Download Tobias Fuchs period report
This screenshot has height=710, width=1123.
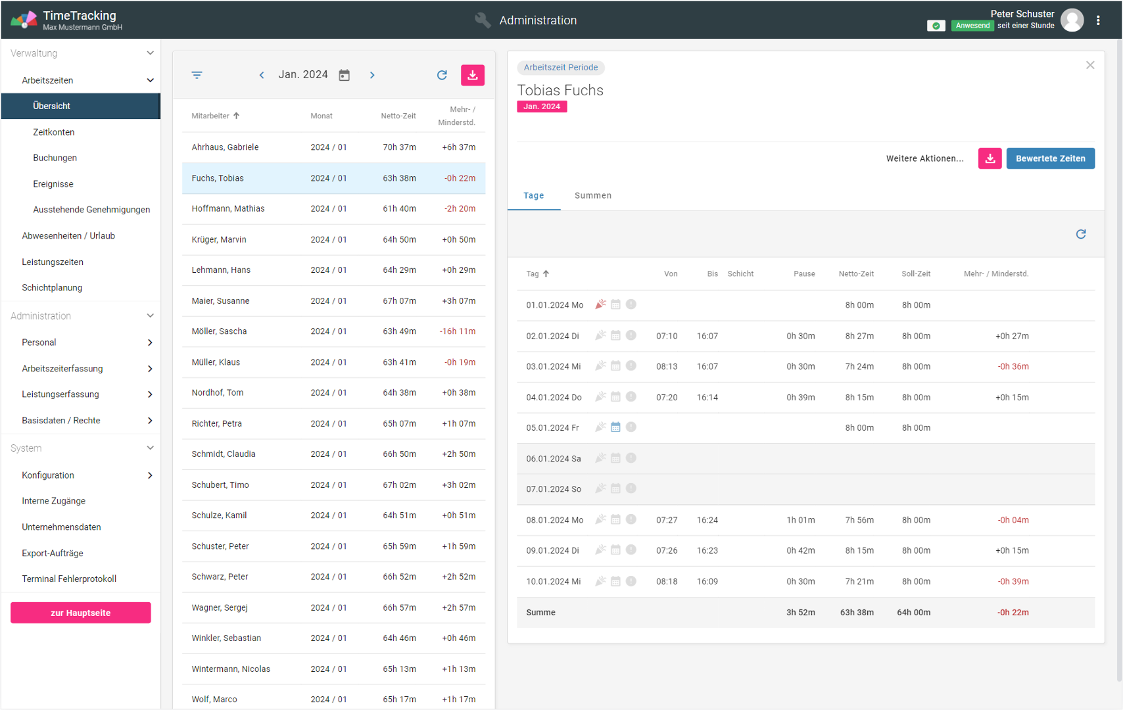[990, 158]
